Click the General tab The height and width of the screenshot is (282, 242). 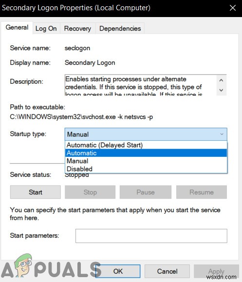[x=17, y=27]
